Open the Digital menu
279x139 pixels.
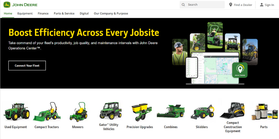point(84,13)
